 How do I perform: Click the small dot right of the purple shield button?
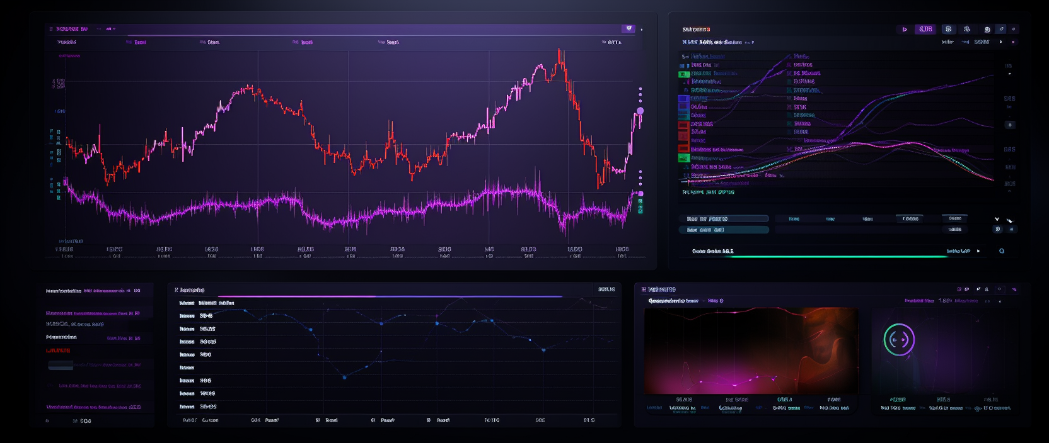coord(642,29)
